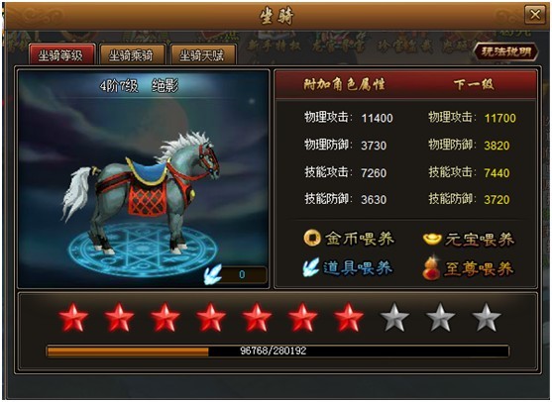
Task: Click the gold ingot icon for 元宝喂养
Action: pos(432,240)
